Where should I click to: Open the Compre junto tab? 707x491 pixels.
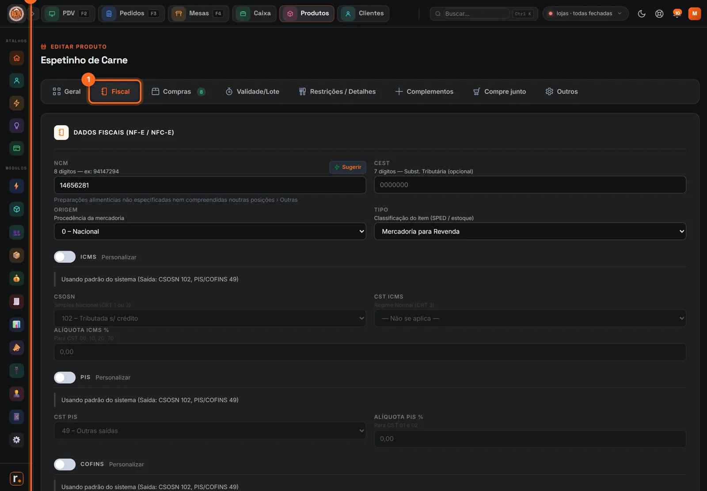coord(499,91)
